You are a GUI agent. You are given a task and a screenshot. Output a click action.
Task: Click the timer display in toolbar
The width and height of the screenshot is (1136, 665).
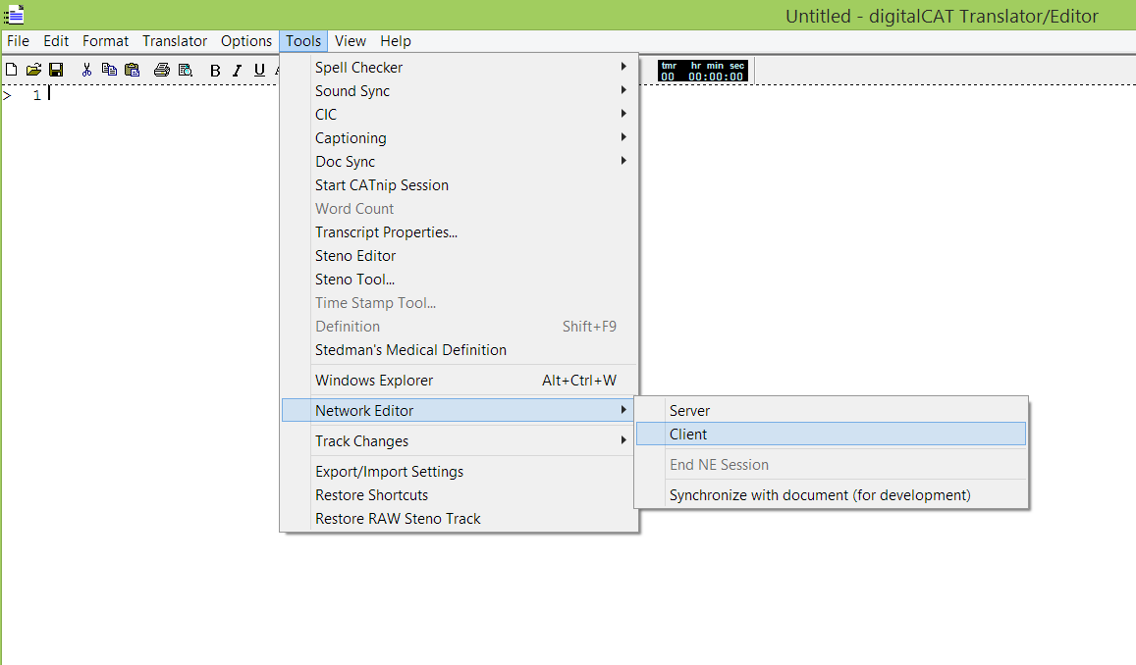click(x=702, y=71)
